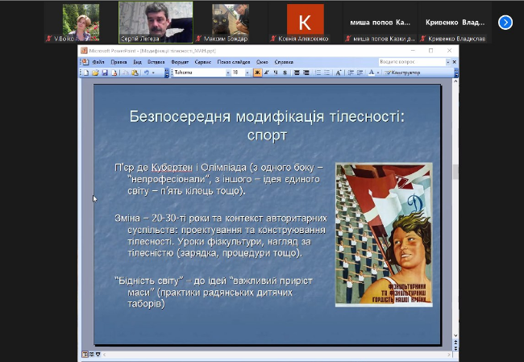Viewport: 524px width, 362px height.
Task: Paste clipboard contents using the Paste icon
Action: (135, 73)
